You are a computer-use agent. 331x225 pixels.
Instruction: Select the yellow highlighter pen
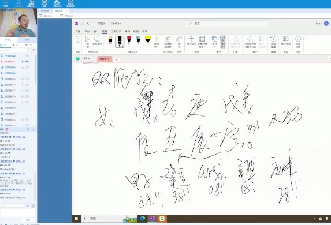(x=148, y=40)
